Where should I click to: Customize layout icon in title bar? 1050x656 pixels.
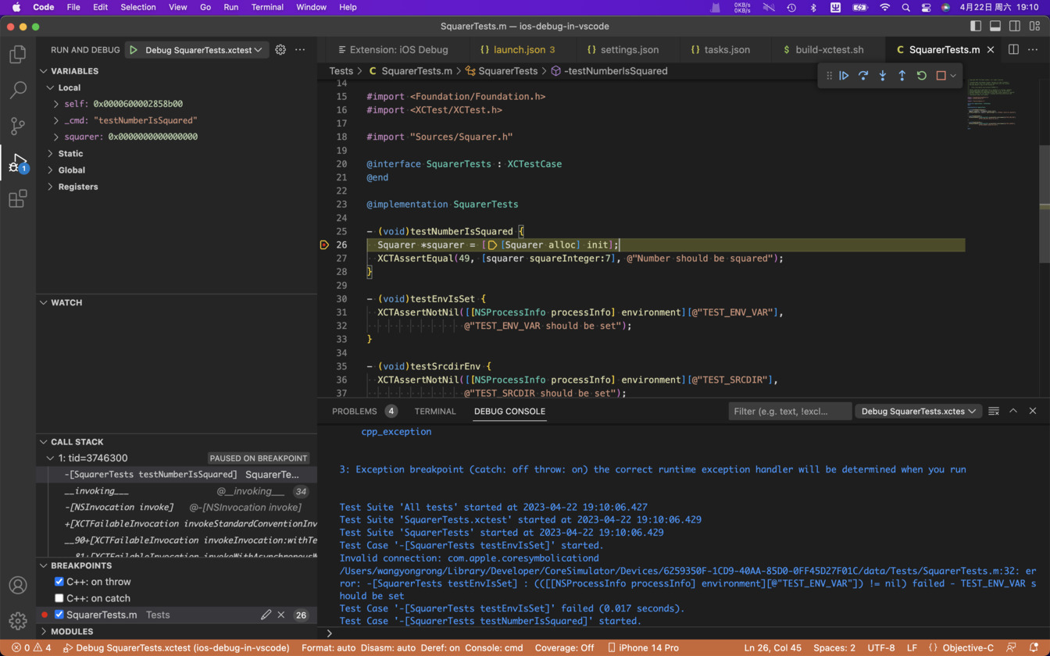[x=1035, y=26]
